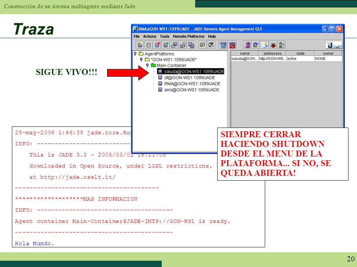Select agent RMA@GON-WS1:1099/JADE

coord(189,84)
